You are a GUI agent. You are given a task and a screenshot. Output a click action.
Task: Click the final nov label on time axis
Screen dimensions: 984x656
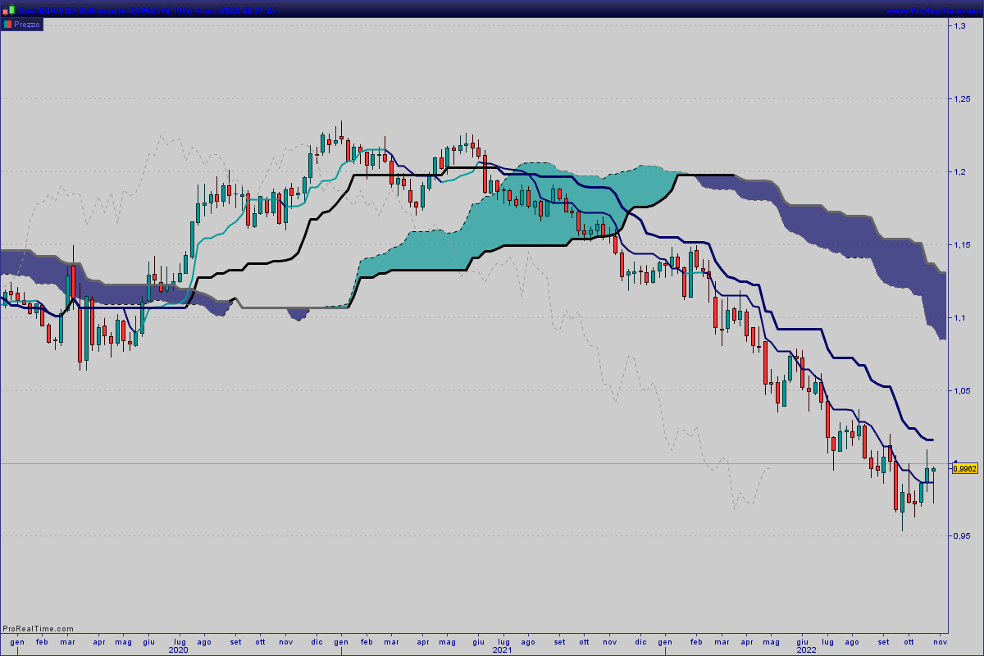941,640
